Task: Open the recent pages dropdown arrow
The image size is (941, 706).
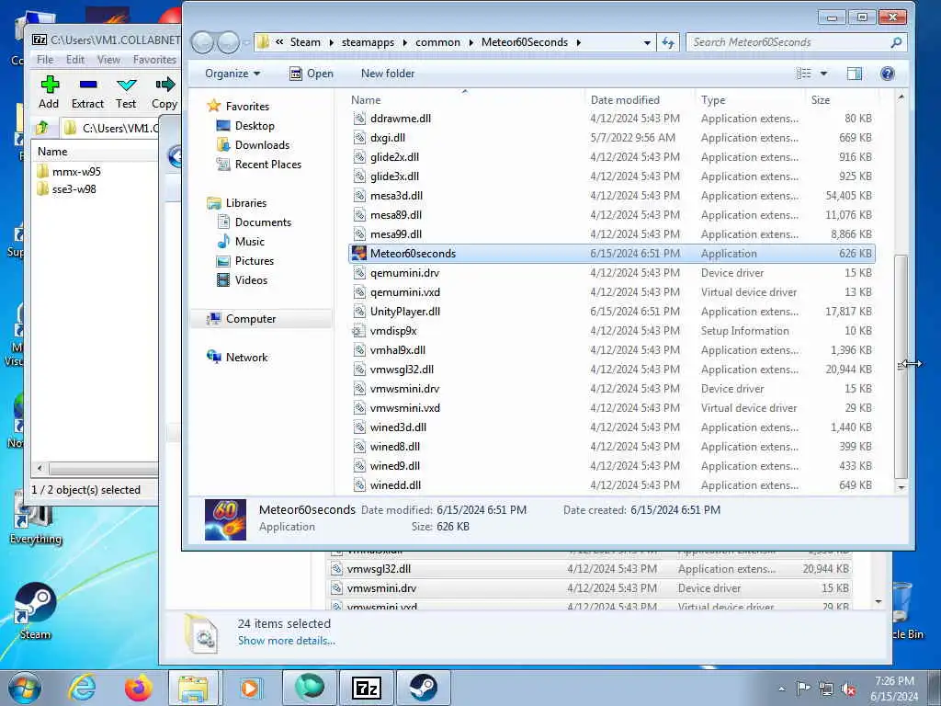Action: (245, 42)
